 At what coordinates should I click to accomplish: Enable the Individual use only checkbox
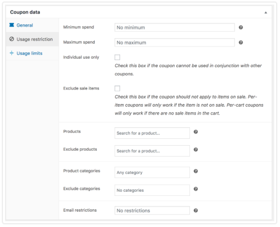pyautogui.click(x=117, y=57)
